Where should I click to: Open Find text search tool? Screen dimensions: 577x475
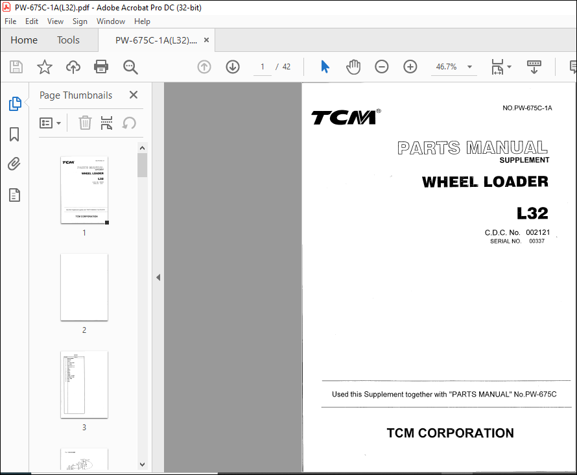[130, 67]
